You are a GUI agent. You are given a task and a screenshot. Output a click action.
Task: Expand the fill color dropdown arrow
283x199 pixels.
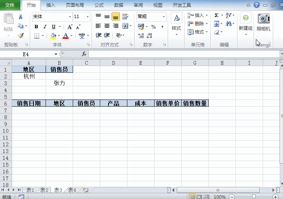click(x=59, y=35)
